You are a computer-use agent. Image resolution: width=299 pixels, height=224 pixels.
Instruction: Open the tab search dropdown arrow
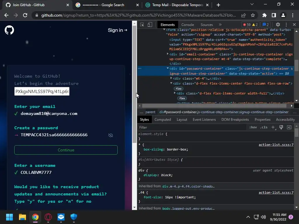(x=252, y=4)
